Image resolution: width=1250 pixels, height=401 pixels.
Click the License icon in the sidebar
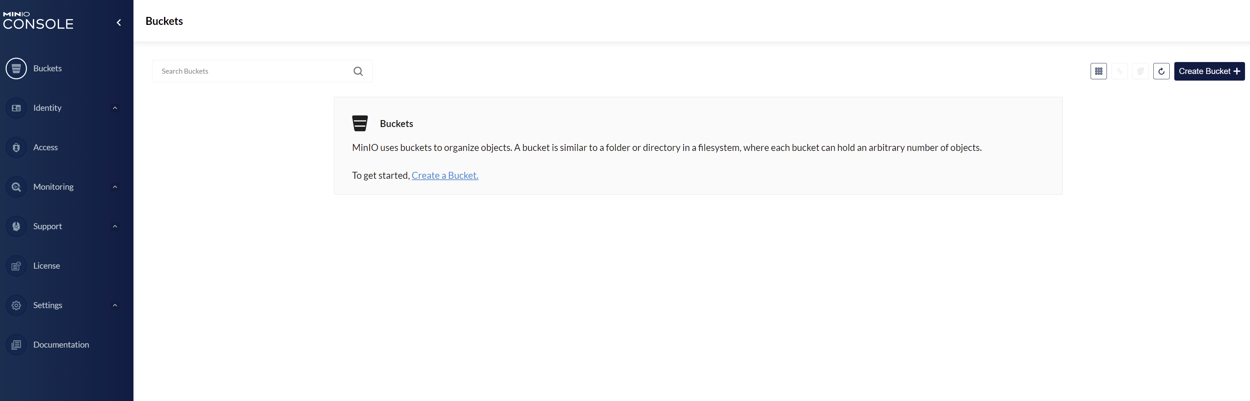tap(16, 266)
